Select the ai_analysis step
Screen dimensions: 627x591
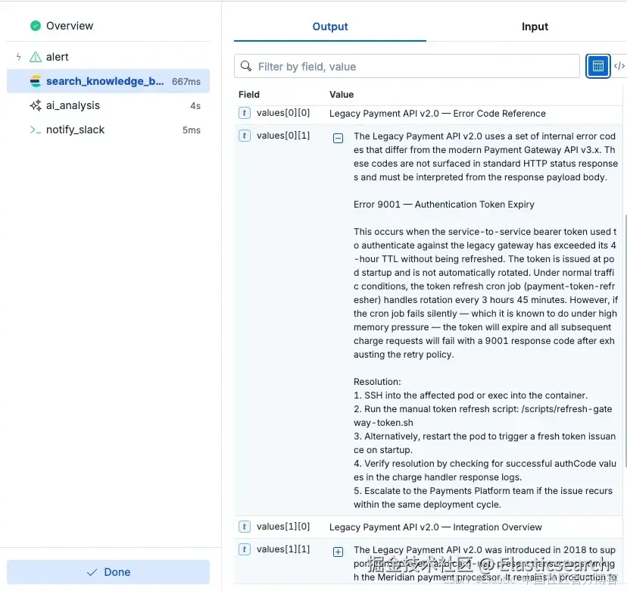click(x=108, y=105)
